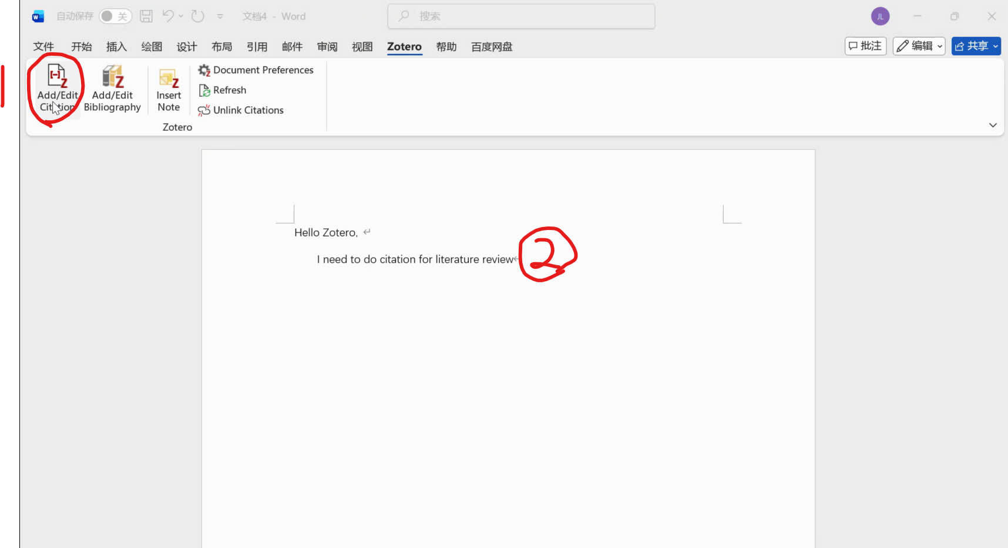This screenshot has width=1008, height=548.
Task: Switch to the 布局 Layout tab
Action: 222,47
